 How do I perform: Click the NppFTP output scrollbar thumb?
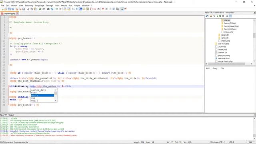pyautogui.click(x=254, y=136)
